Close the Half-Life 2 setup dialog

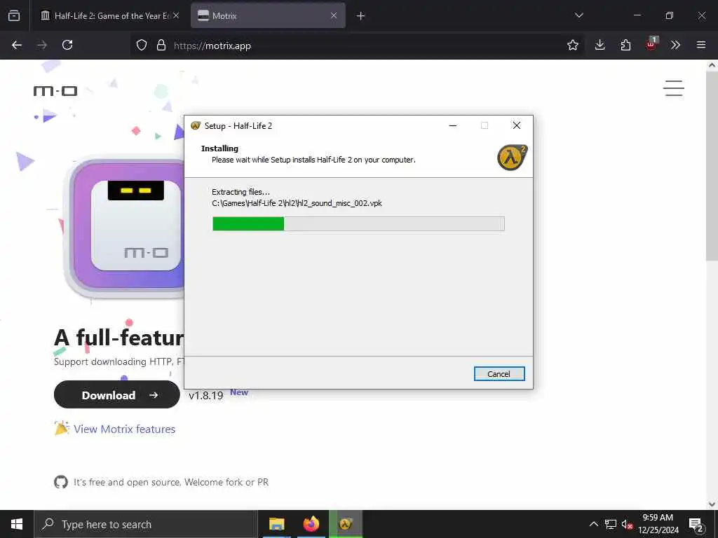pyautogui.click(x=517, y=126)
